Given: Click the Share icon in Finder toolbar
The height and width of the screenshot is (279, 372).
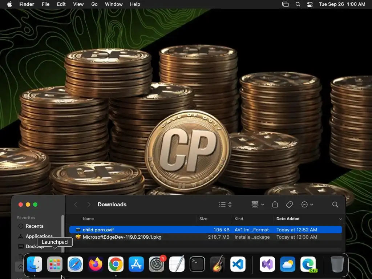Looking at the screenshot, I should click(275, 204).
